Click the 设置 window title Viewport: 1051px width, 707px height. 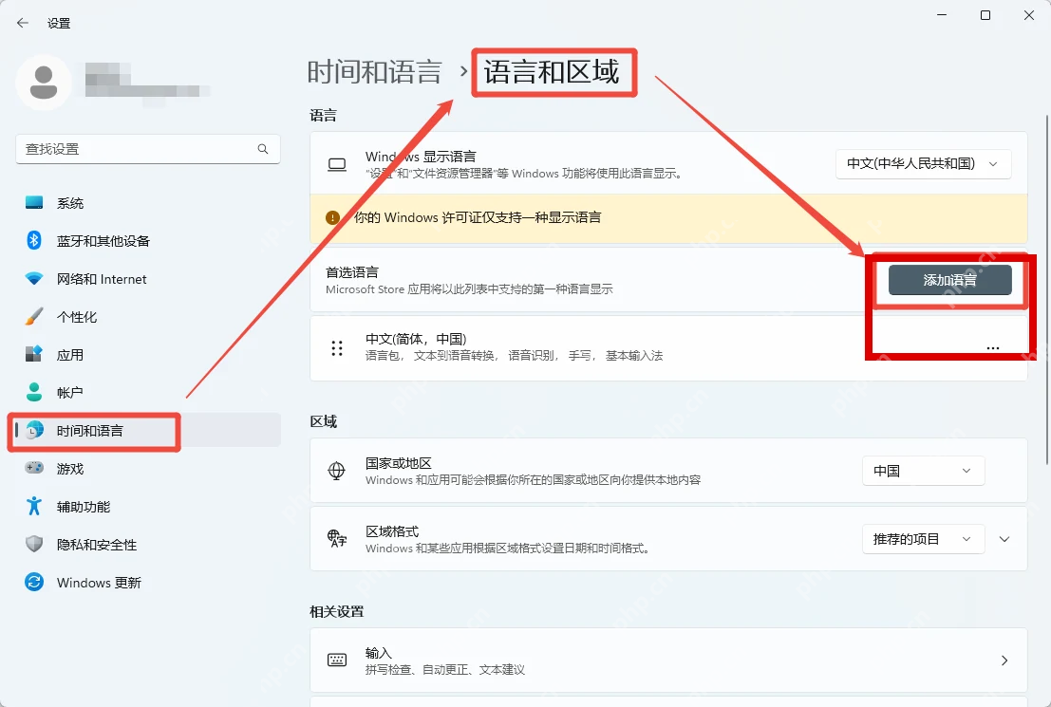click(x=59, y=23)
